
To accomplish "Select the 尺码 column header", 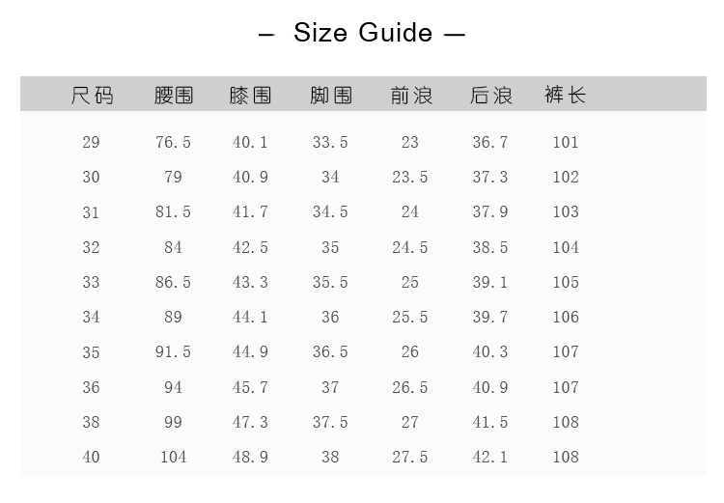I will 92,96.
